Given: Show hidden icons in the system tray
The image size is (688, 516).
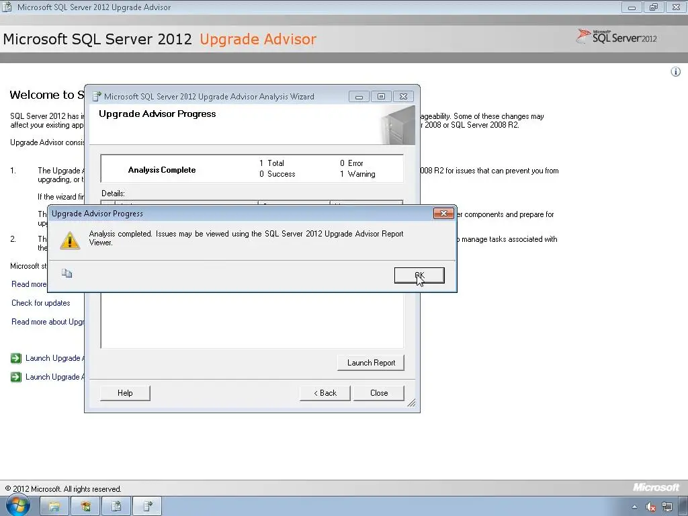Looking at the screenshot, I should (x=634, y=507).
